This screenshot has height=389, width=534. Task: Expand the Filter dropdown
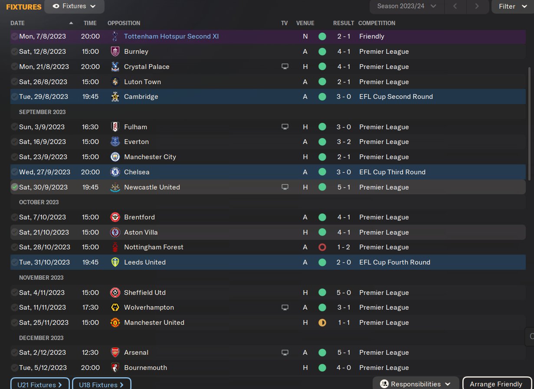(512, 7)
